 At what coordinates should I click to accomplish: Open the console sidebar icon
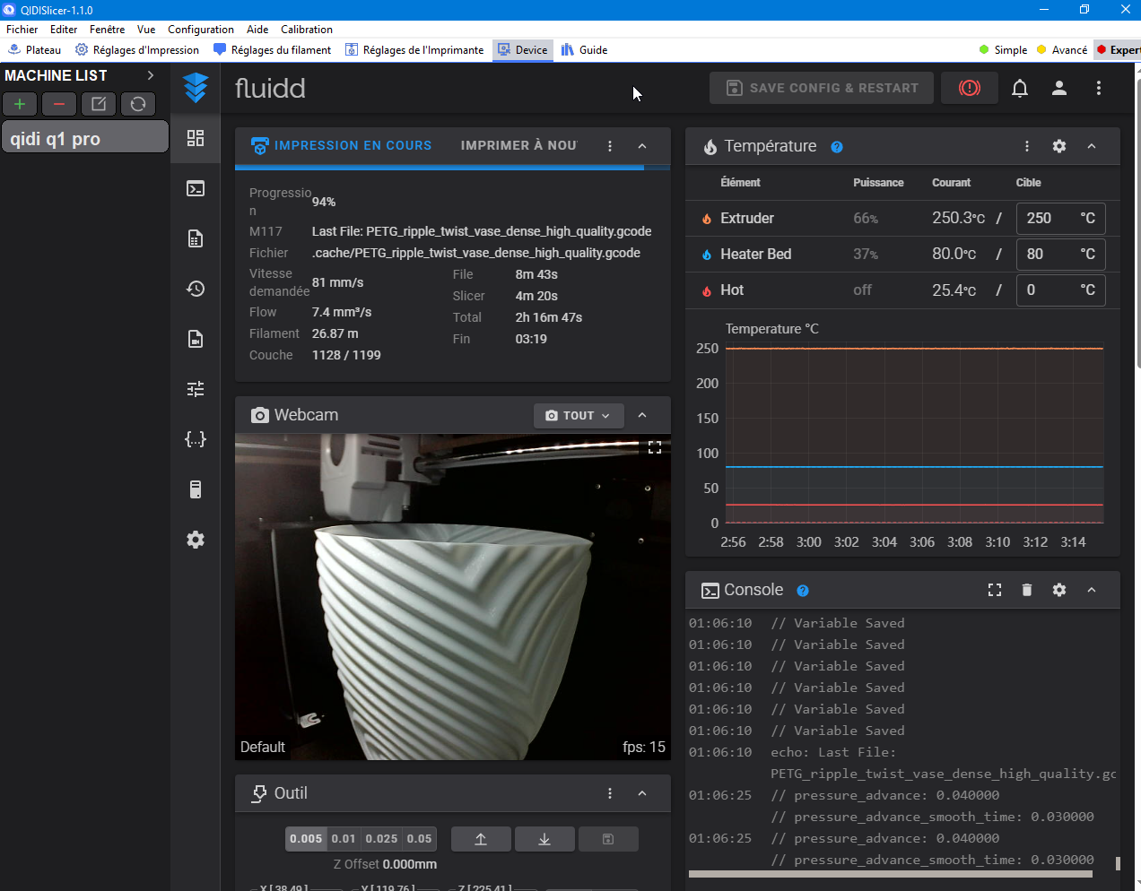click(x=196, y=188)
